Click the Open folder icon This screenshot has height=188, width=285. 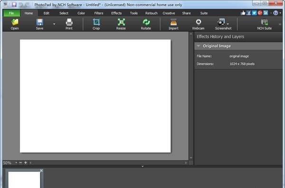point(15,22)
